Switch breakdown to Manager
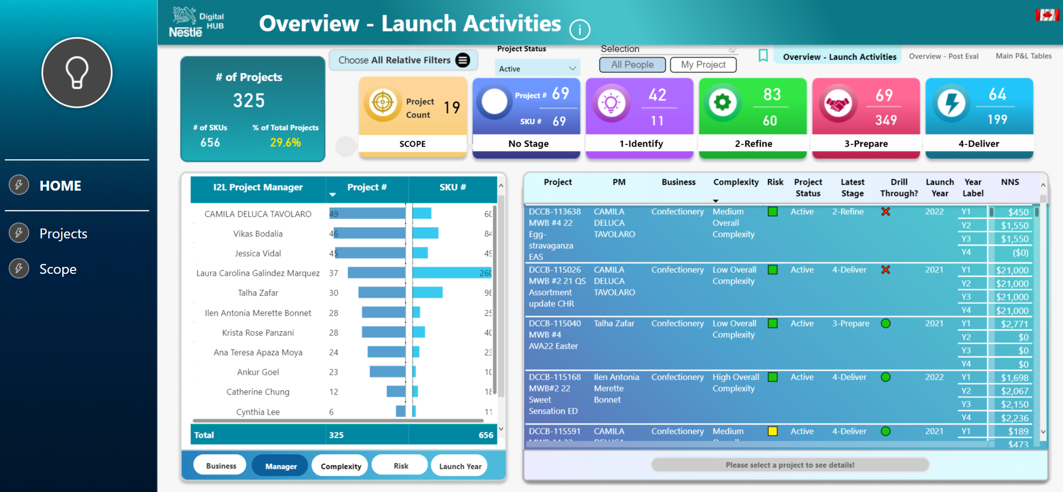 [x=281, y=465]
